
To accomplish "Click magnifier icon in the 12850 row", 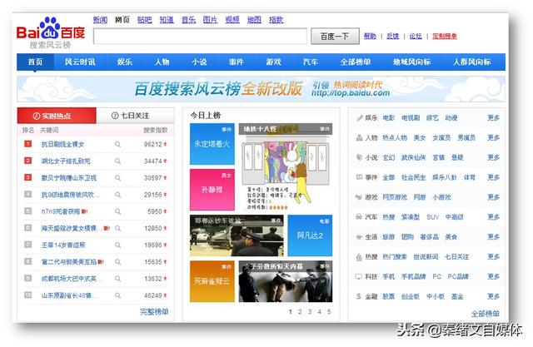I will tap(117, 228).
